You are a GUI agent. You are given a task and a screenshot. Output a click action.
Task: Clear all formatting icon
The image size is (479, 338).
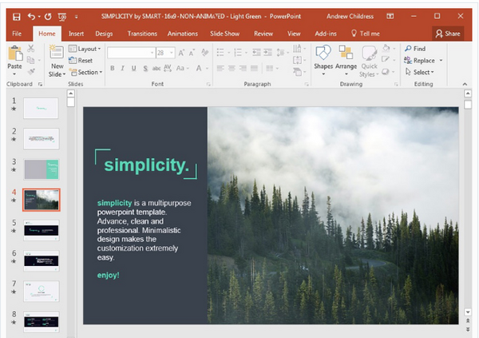pyautogui.click(x=204, y=53)
